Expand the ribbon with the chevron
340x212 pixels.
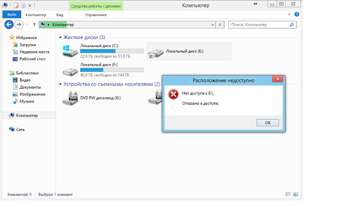coord(289,14)
